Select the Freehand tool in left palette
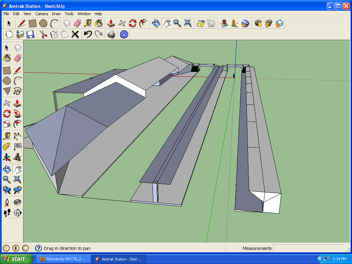The width and height of the screenshot is (352, 264). [x=18, y=91]
